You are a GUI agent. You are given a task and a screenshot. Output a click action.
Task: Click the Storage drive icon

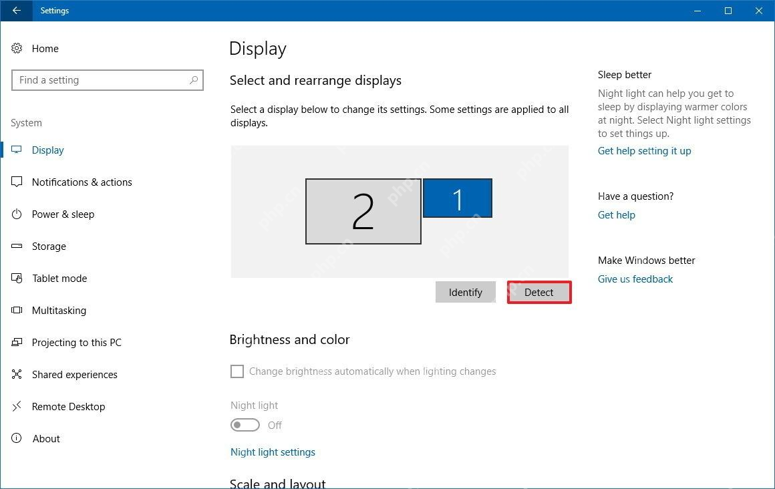(x=17, y=246)
